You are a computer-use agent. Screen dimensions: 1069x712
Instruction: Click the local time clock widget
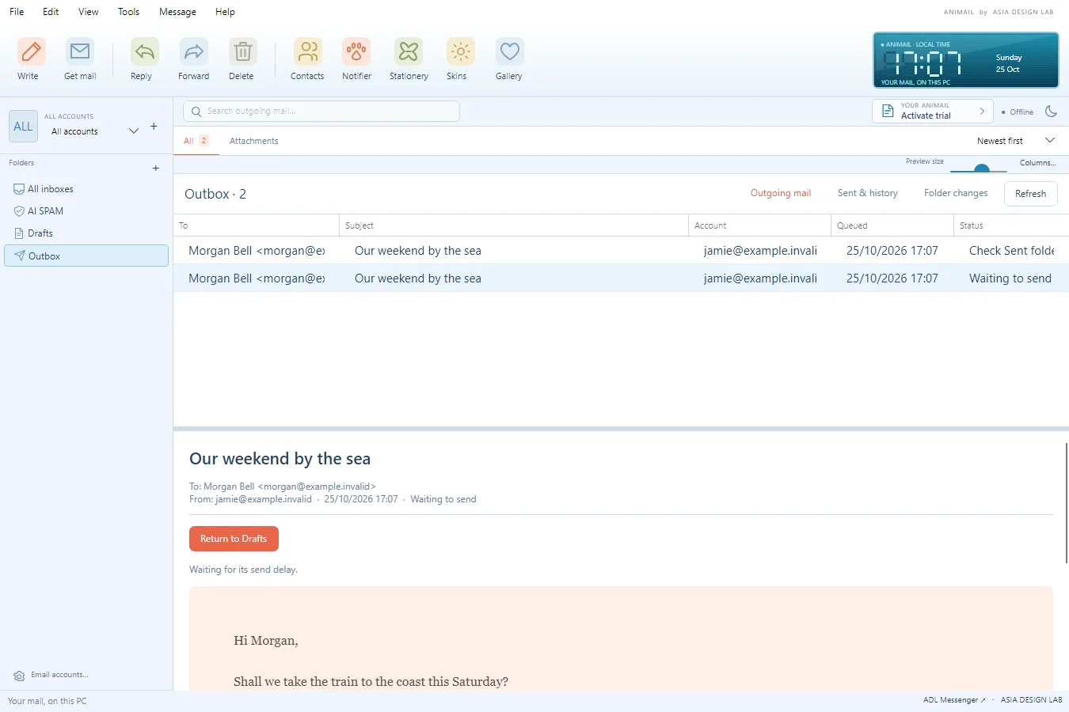point(966,60)
